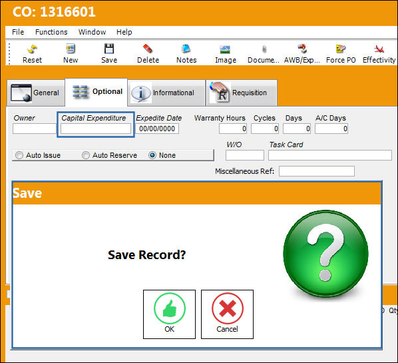Viewport: 398px width, 363px height.
Task: Click the toolbar drag handle dots
Action: click(x=9, y=54)
